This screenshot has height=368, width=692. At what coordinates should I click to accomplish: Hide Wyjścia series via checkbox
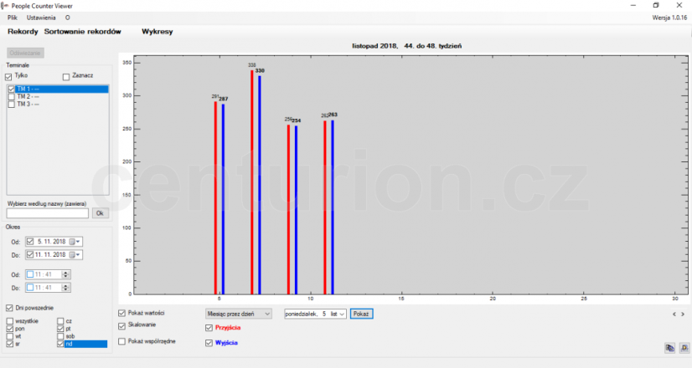click(x=209, y=343)
